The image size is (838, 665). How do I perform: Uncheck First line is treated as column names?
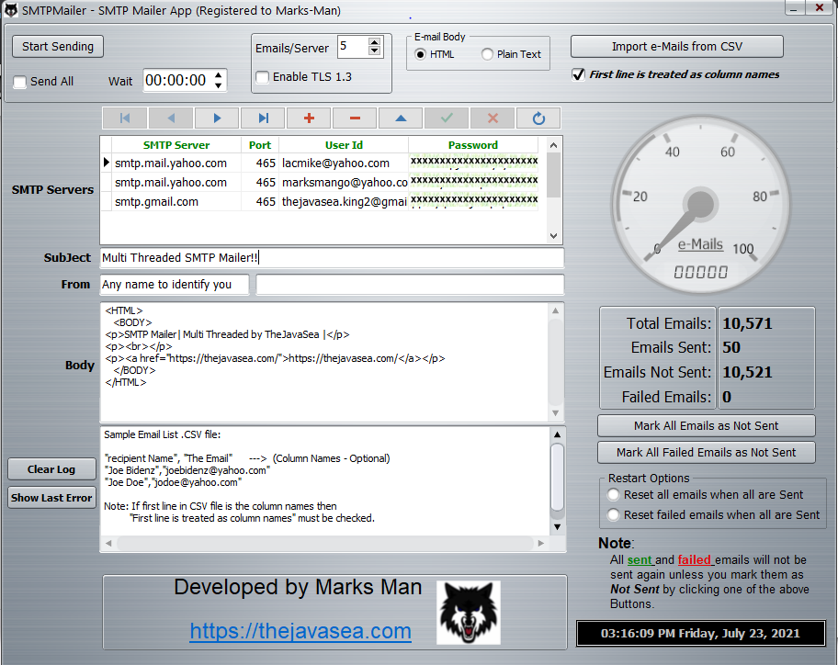coord(578,75)
